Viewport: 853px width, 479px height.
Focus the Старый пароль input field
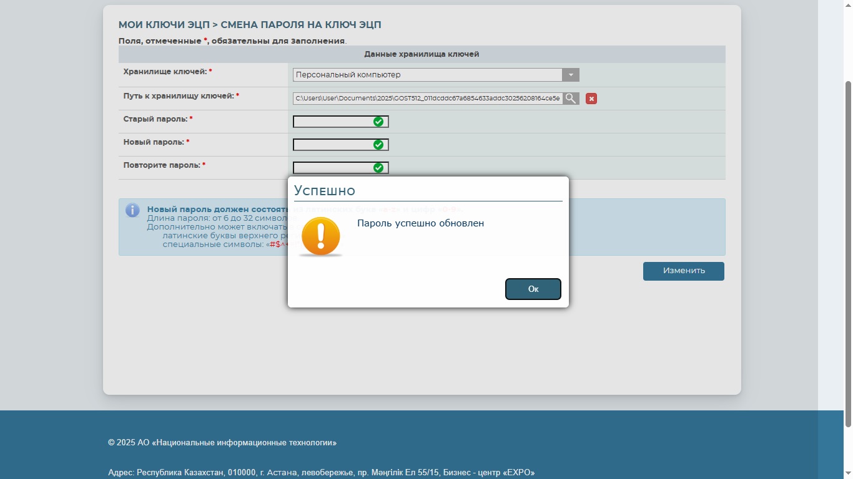coord(332,122)
